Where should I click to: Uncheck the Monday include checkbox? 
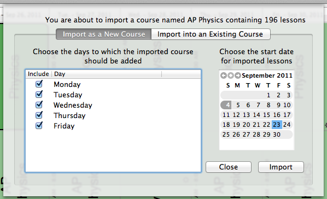(39, 84)
